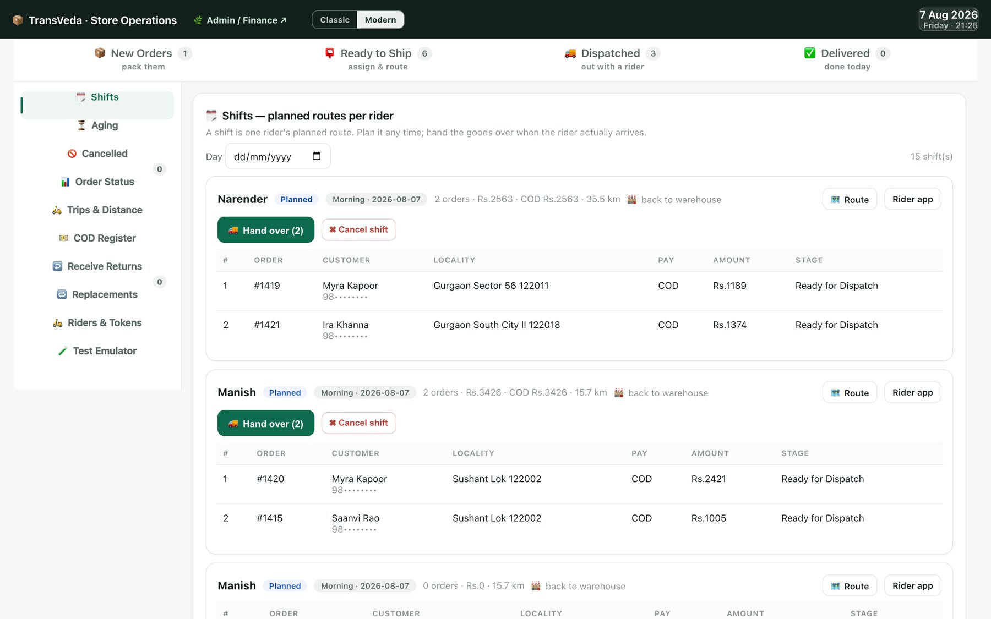Click customer Saanvi Rao

tap(356, 518)
